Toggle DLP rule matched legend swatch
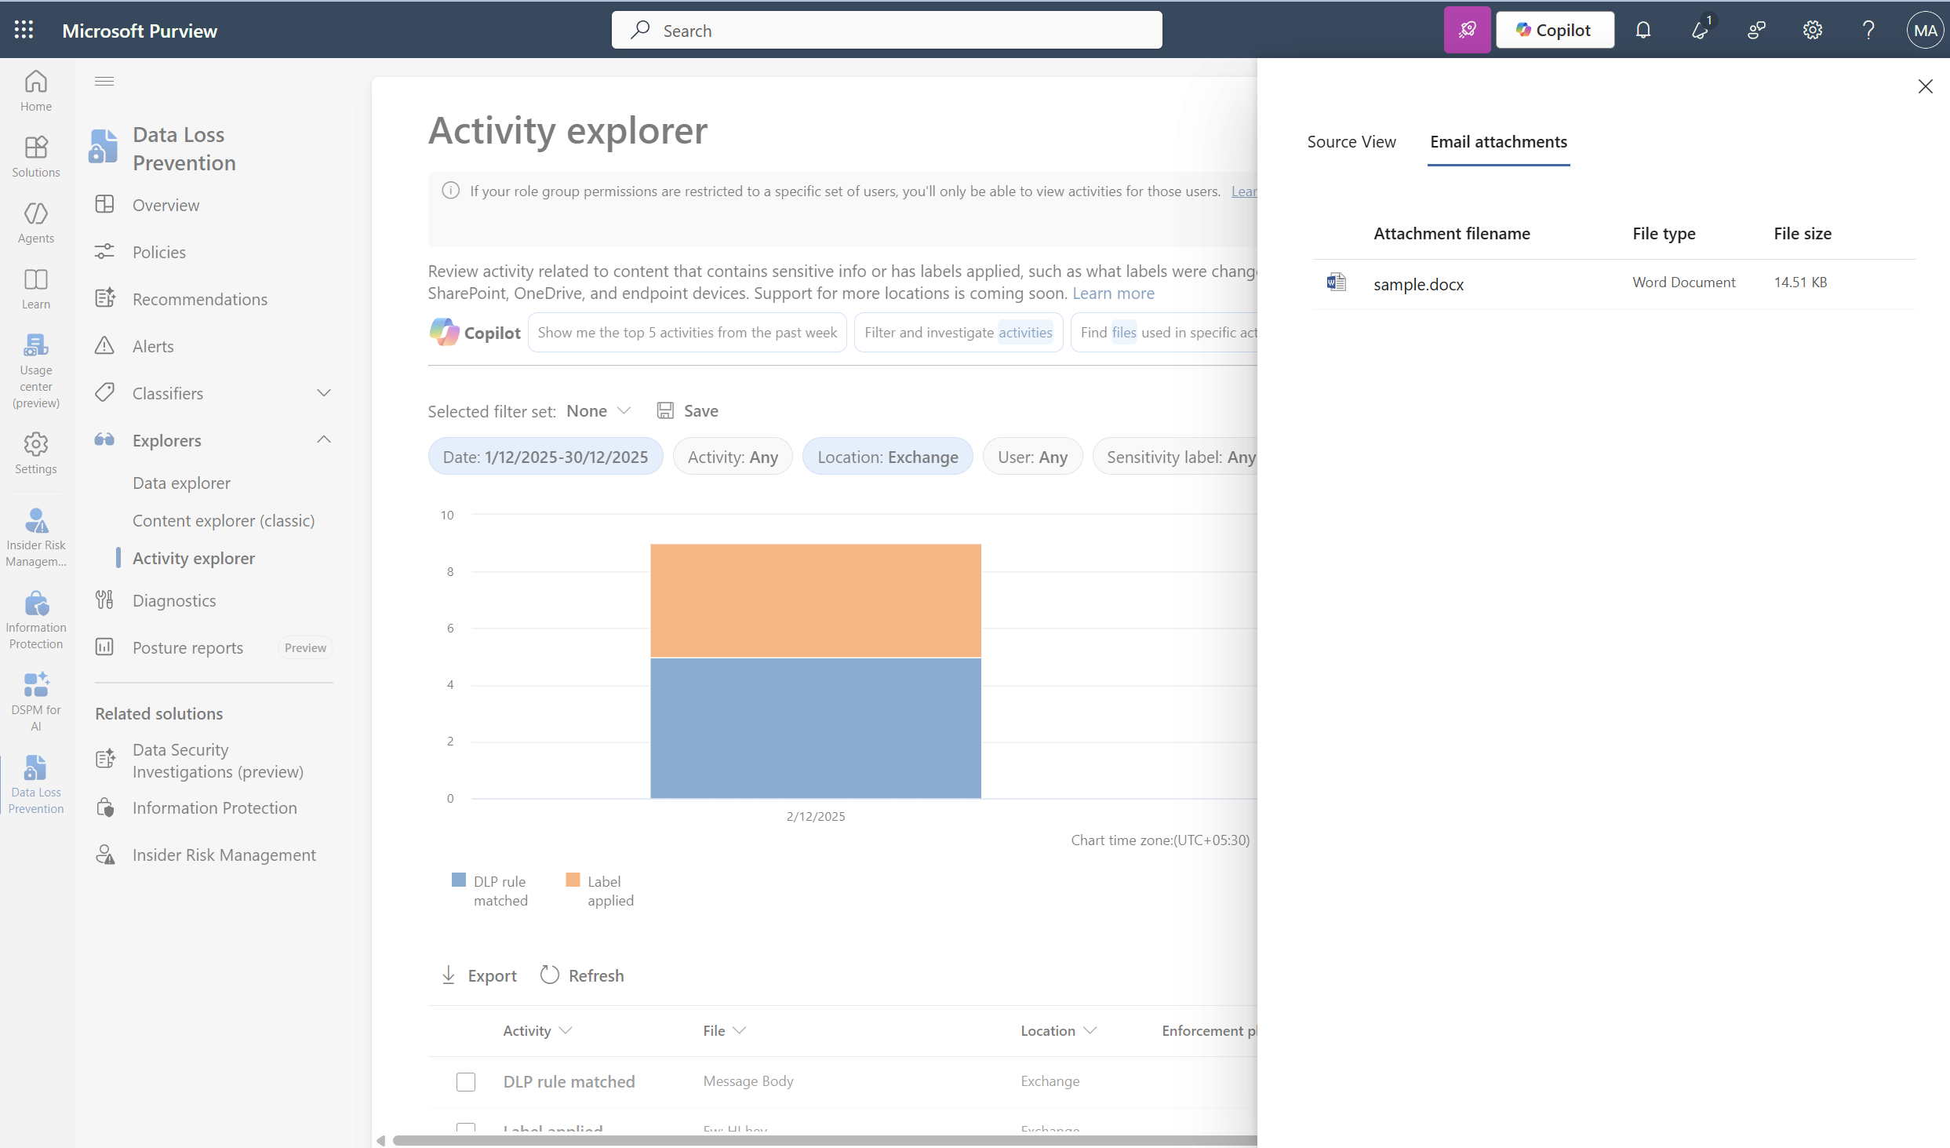 click(459, 880)
